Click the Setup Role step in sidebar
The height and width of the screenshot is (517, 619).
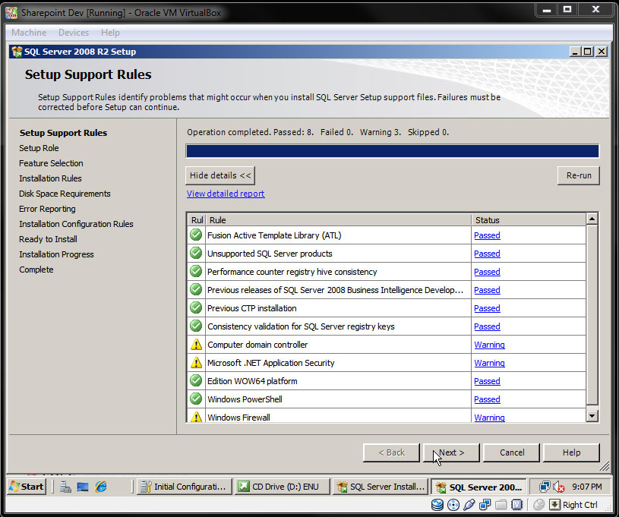tap(39, 148)
